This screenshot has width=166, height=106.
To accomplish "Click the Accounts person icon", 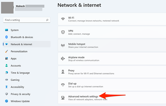I will (7, 65).
